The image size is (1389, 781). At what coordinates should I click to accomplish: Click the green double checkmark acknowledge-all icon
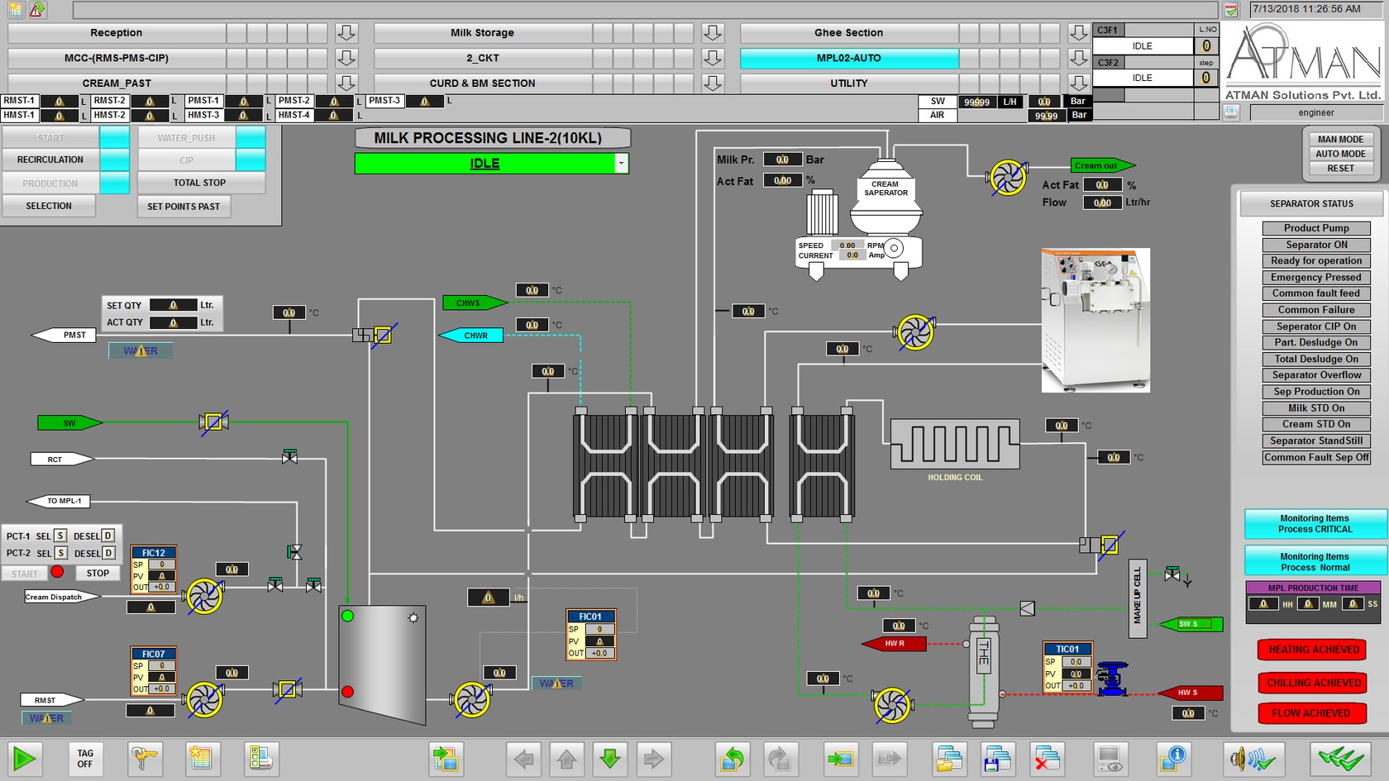pos(1341,758)
